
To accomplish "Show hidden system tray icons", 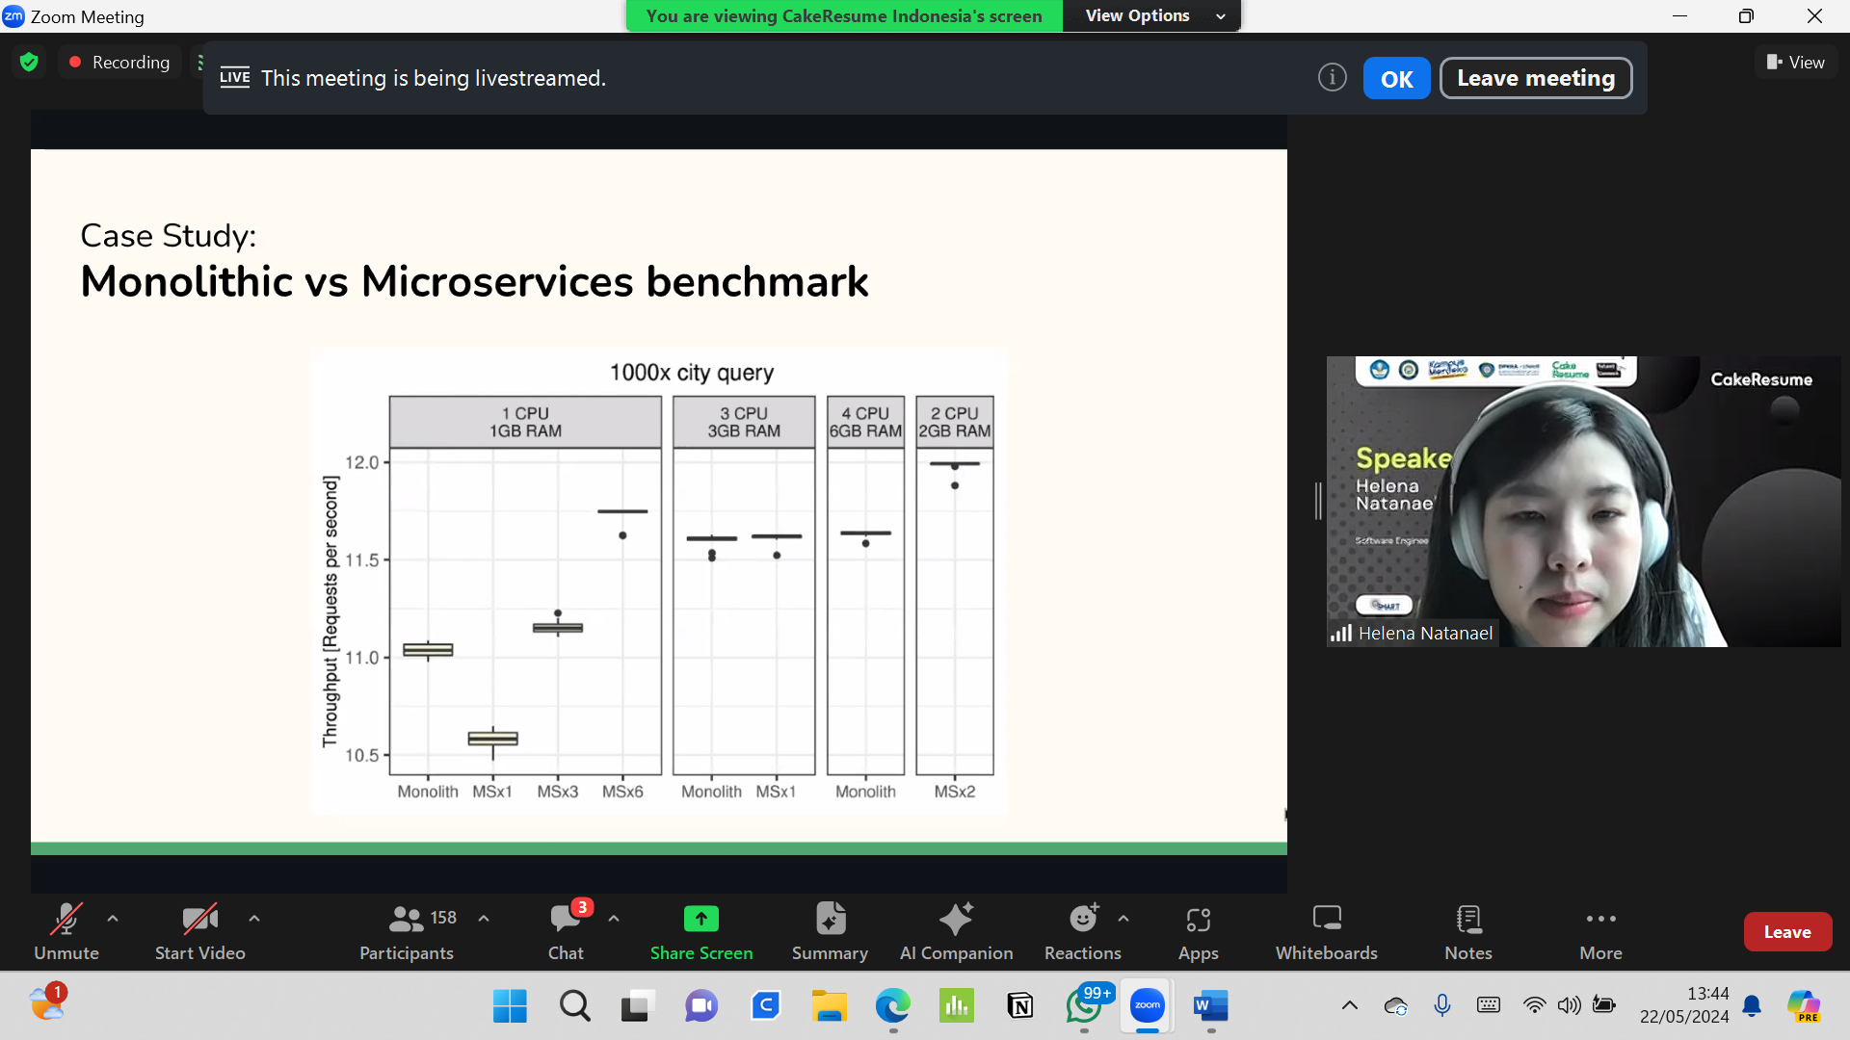I will (1350, 1005).
